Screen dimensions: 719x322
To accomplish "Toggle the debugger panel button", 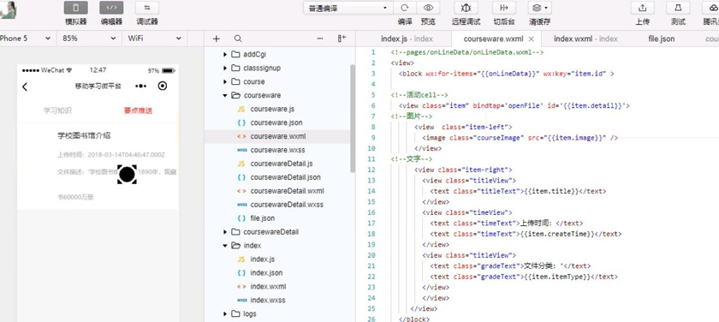I will [x=147, y=8].
